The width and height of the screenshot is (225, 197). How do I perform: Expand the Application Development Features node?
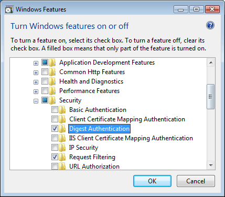[36, 63]
